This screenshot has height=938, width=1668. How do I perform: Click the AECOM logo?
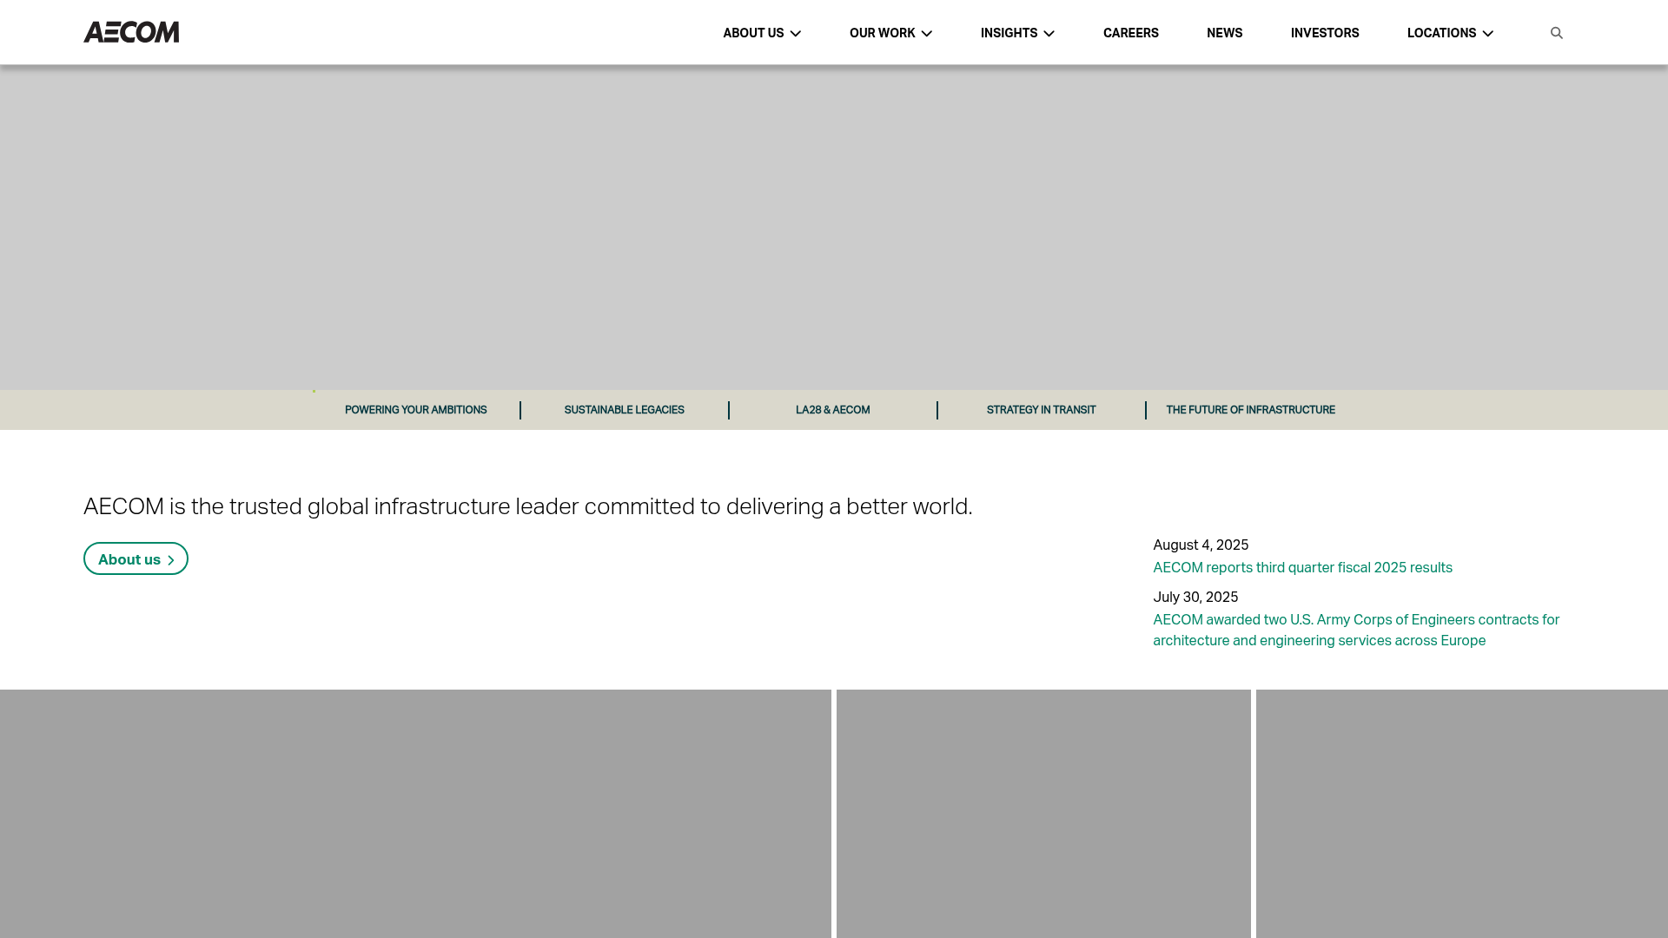(x=131, y=32)
